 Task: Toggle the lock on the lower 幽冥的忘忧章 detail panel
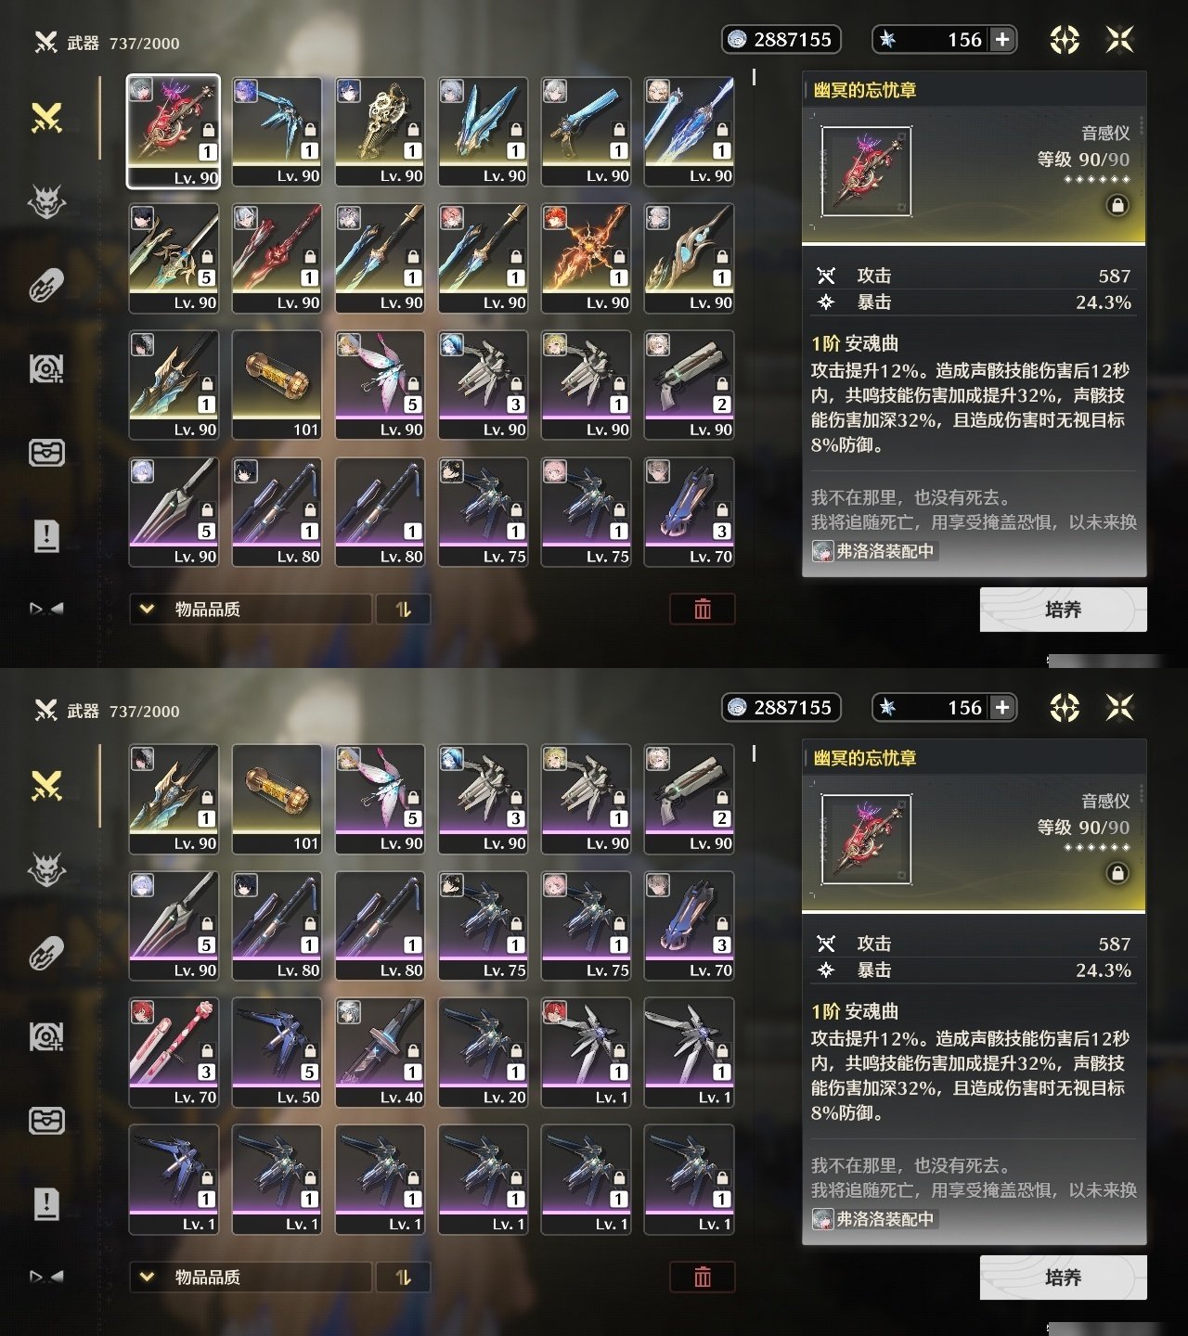(1117, 873)
